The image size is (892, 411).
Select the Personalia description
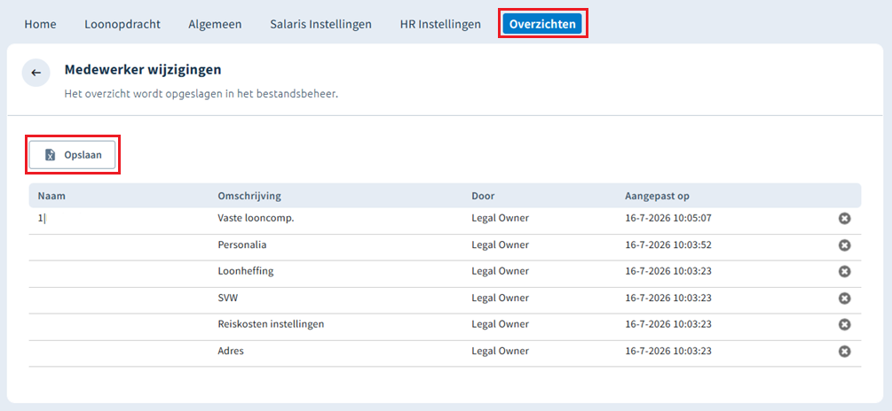[x=242, y=244]
